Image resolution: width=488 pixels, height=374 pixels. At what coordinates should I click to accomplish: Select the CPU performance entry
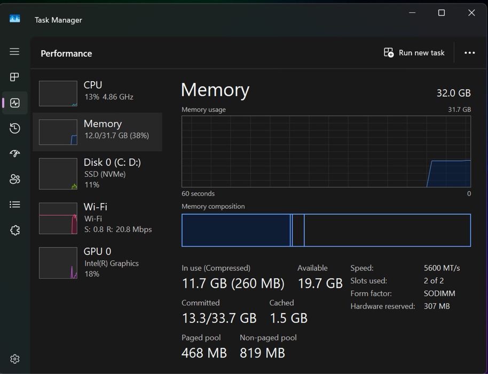tap(97, 93)
